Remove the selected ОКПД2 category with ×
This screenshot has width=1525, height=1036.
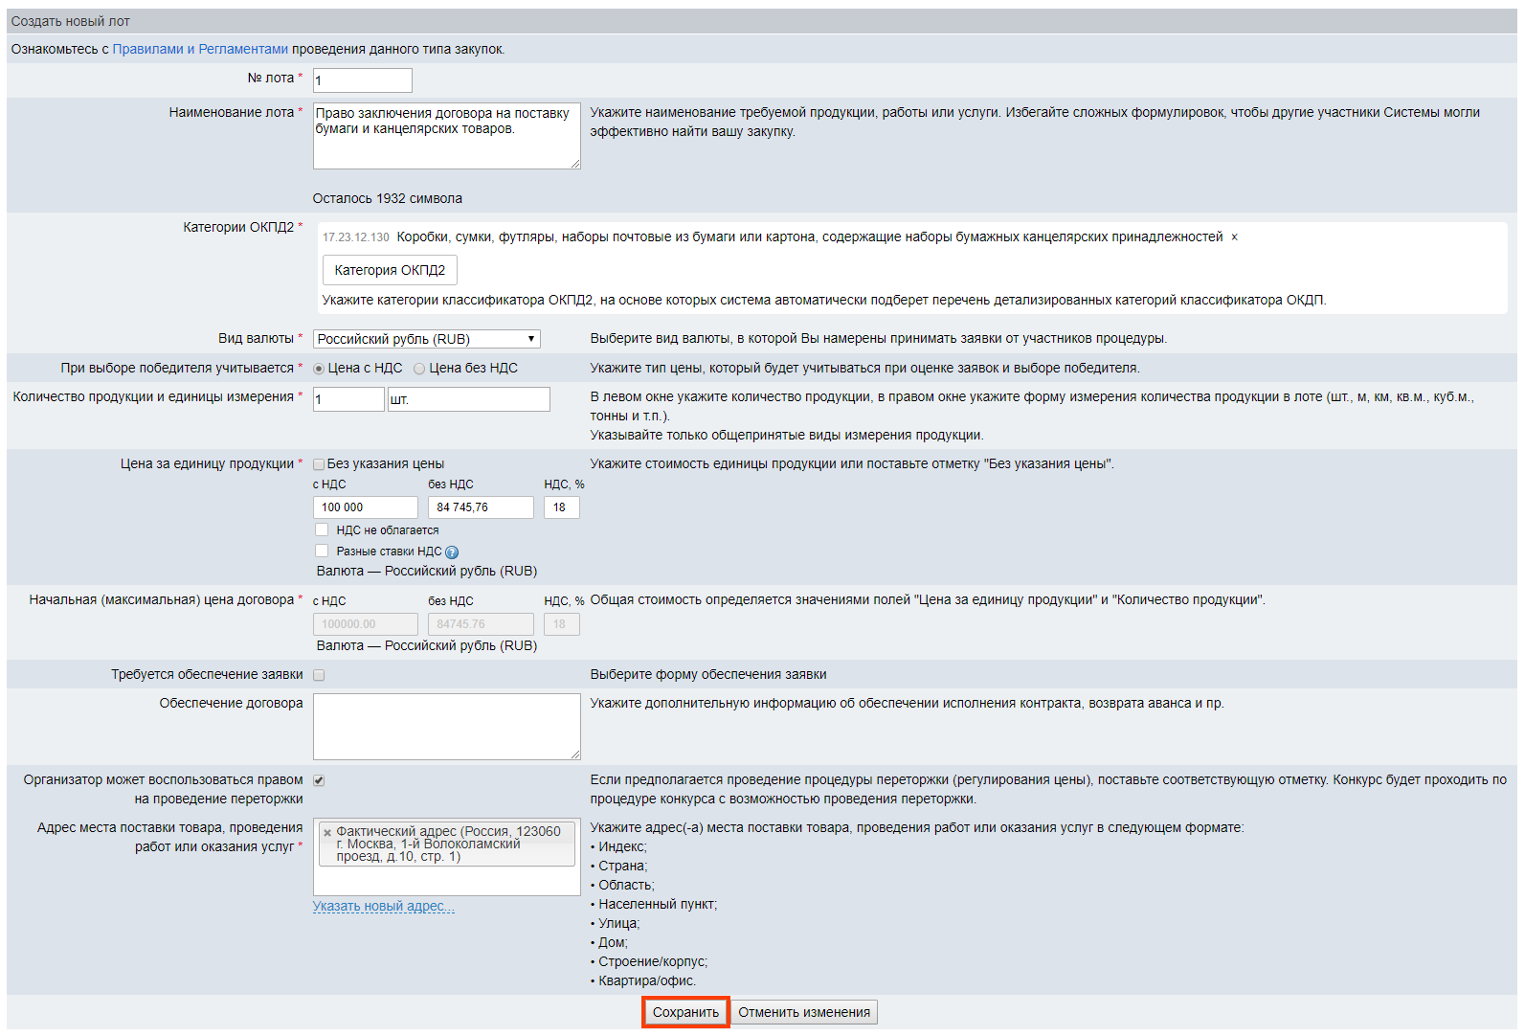tap(1234, 237)
